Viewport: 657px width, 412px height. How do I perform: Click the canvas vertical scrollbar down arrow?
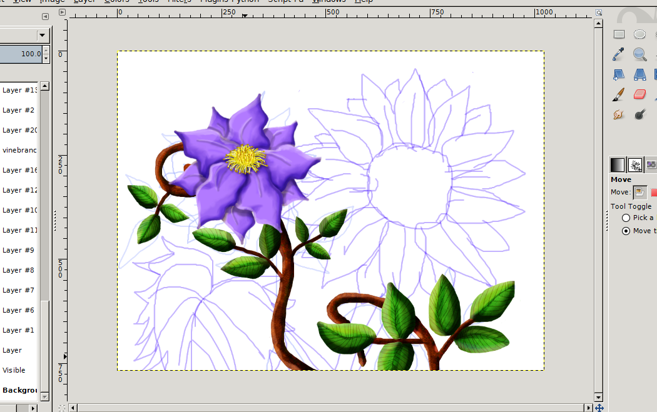pyautogui.click(x=598, y=398)
